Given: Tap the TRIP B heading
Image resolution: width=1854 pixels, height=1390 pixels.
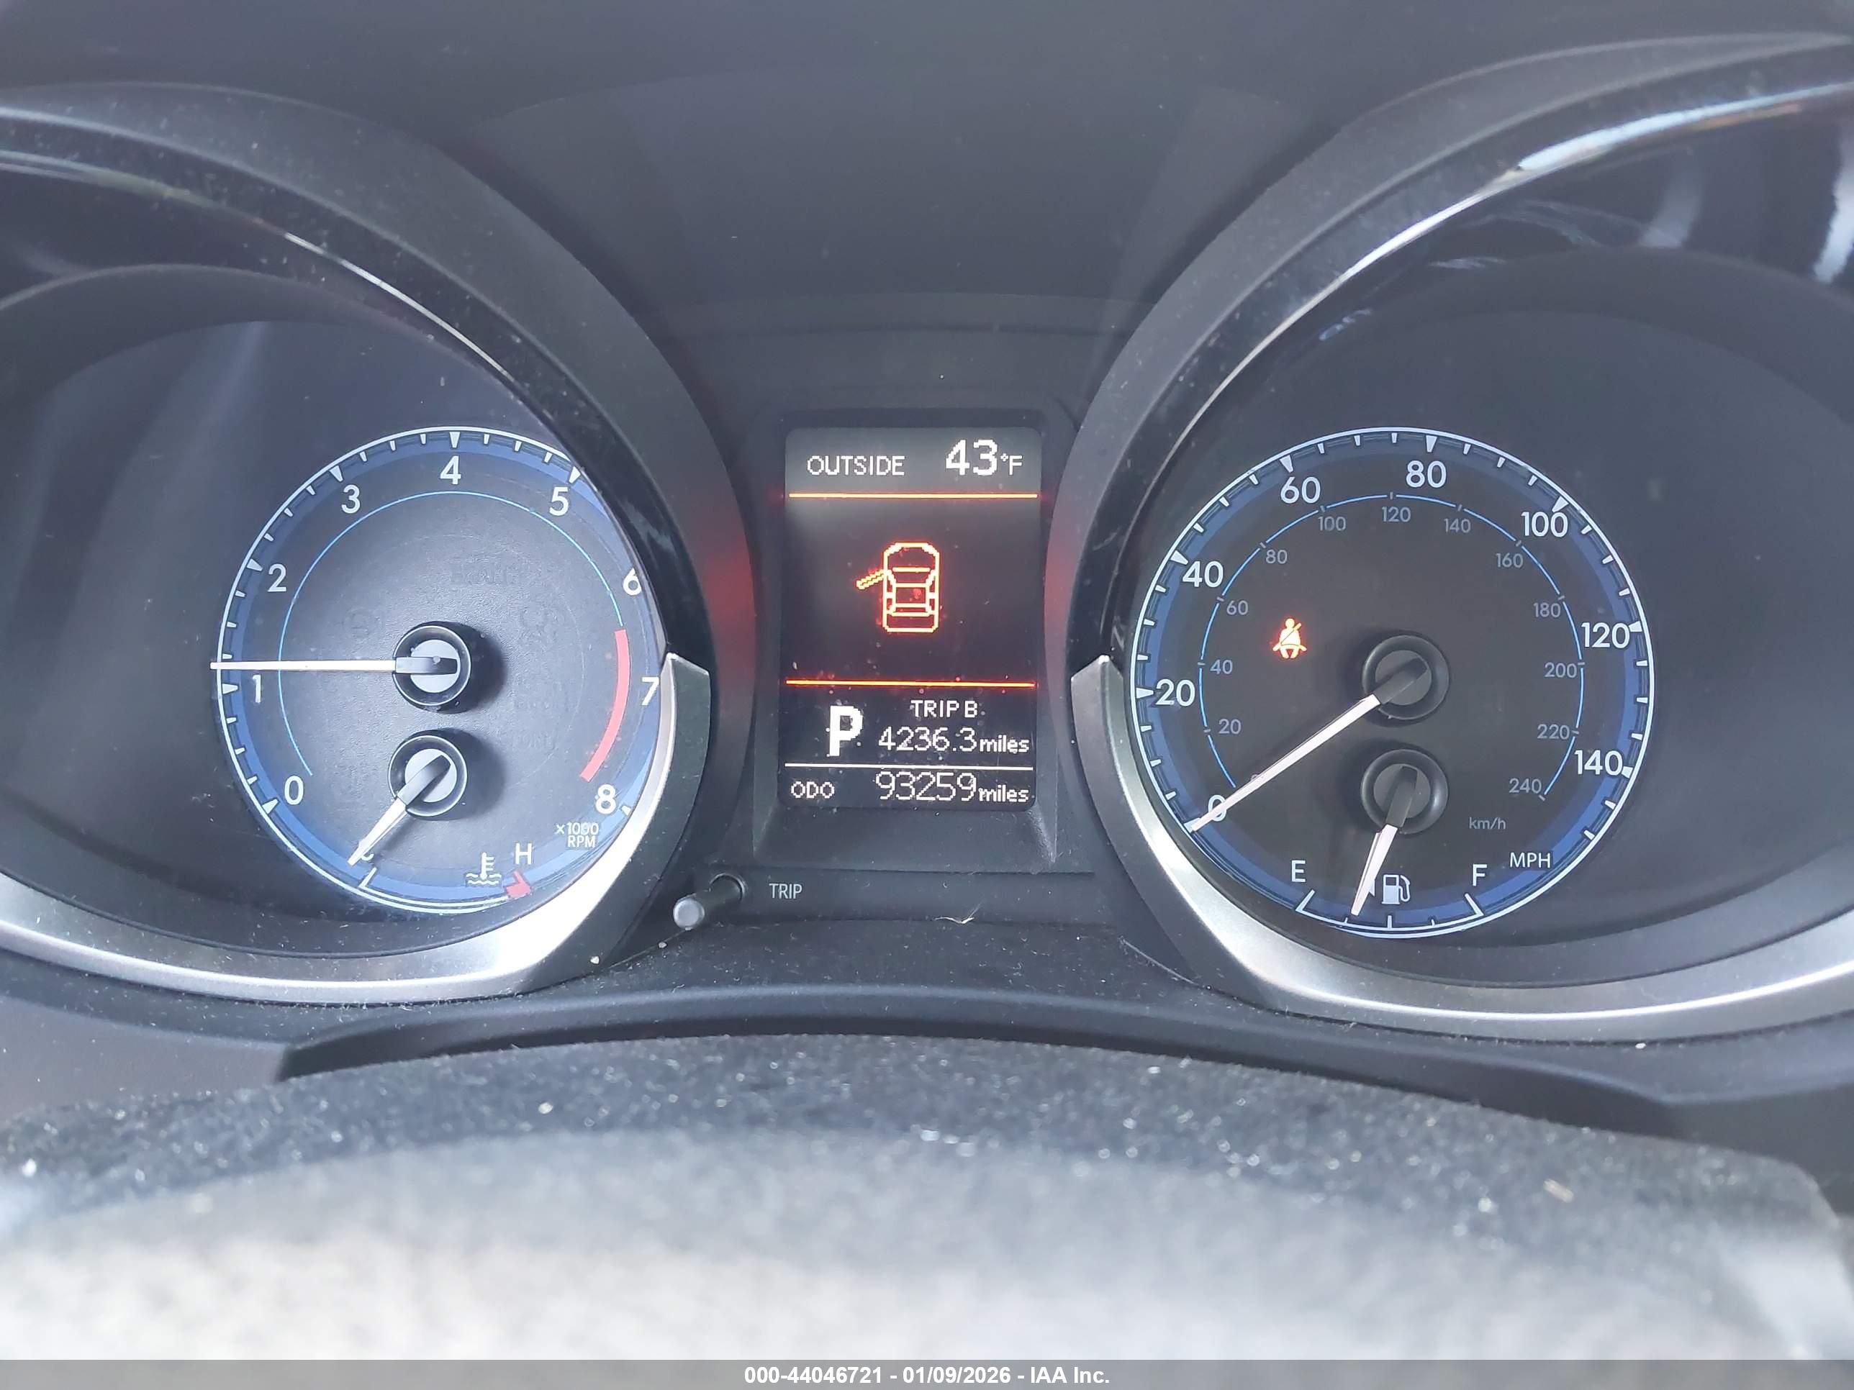Looking at the screenshot, I should click(944, 709).
